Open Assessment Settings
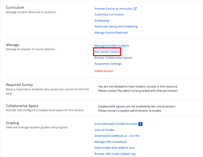Viewport: 203px width, 157px height. pos(108,64)
